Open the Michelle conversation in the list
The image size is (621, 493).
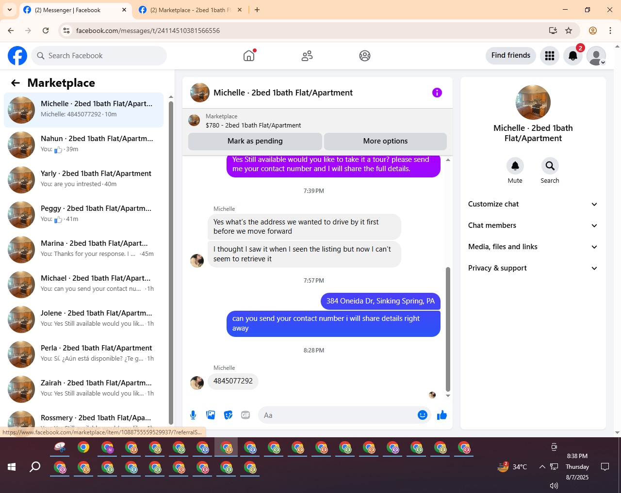(84, 110)
